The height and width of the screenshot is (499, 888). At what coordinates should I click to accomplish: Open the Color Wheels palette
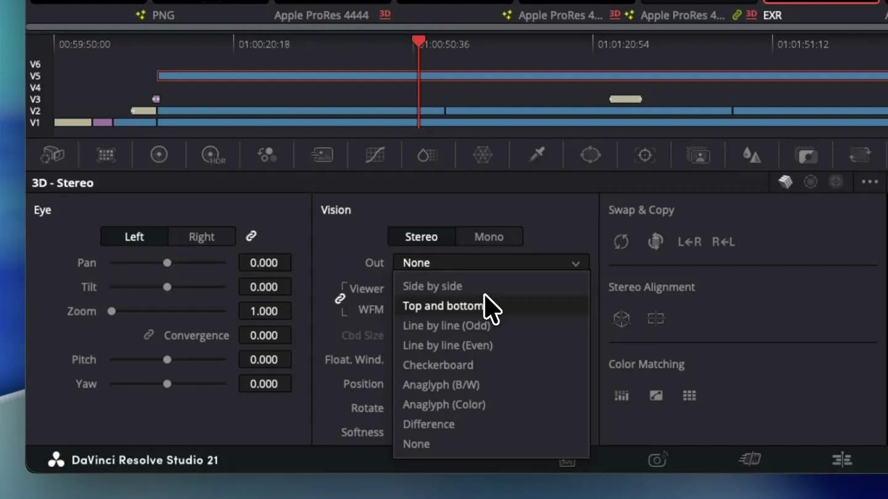coord(159,155)
